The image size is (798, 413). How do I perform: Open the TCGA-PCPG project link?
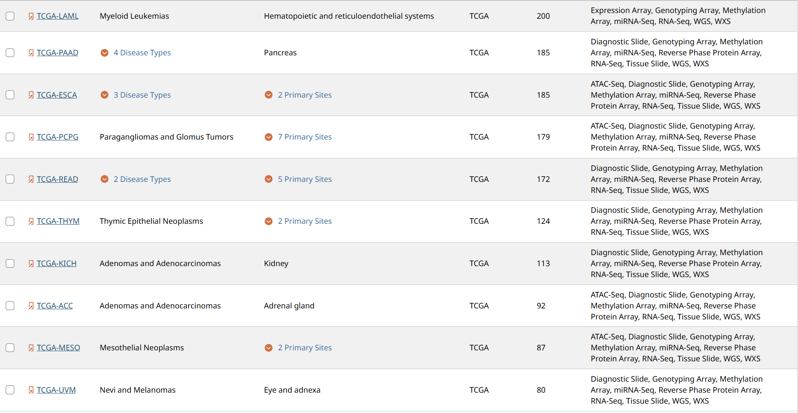pyautogui.click(x=57, y=137)
